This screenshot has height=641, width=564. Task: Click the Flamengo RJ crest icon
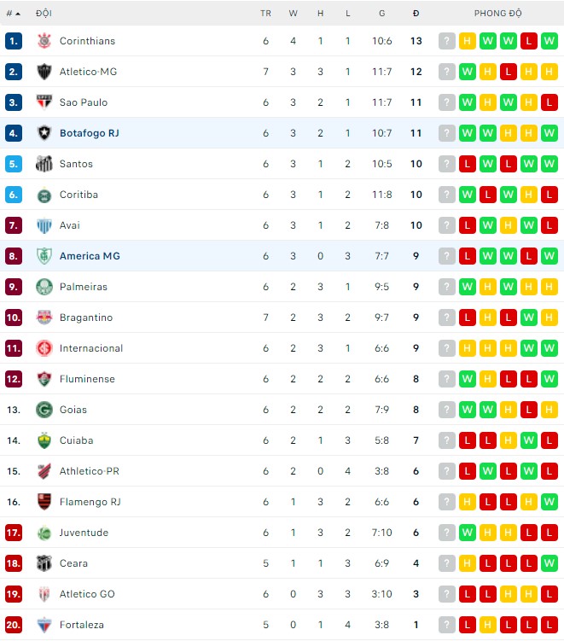pyautogui.click(x=44, y=502)
